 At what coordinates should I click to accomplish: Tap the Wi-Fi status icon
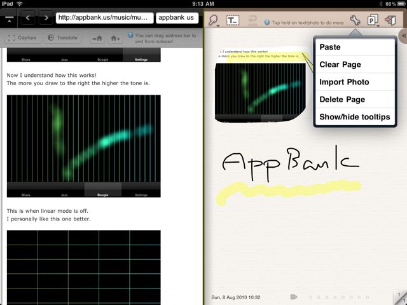tap(20, 4)
